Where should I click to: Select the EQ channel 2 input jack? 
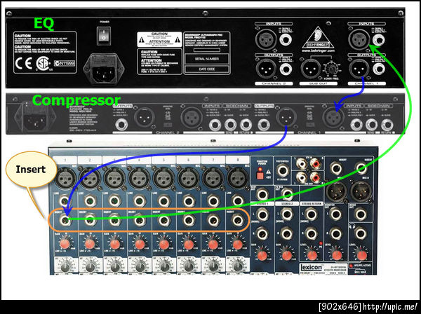tap(286, 40)
